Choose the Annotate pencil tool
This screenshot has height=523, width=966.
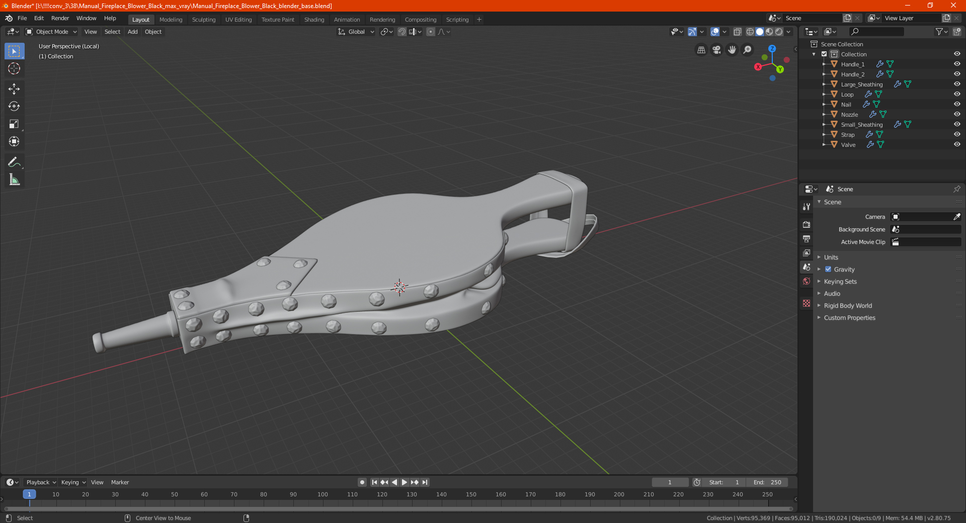point(14,162)
